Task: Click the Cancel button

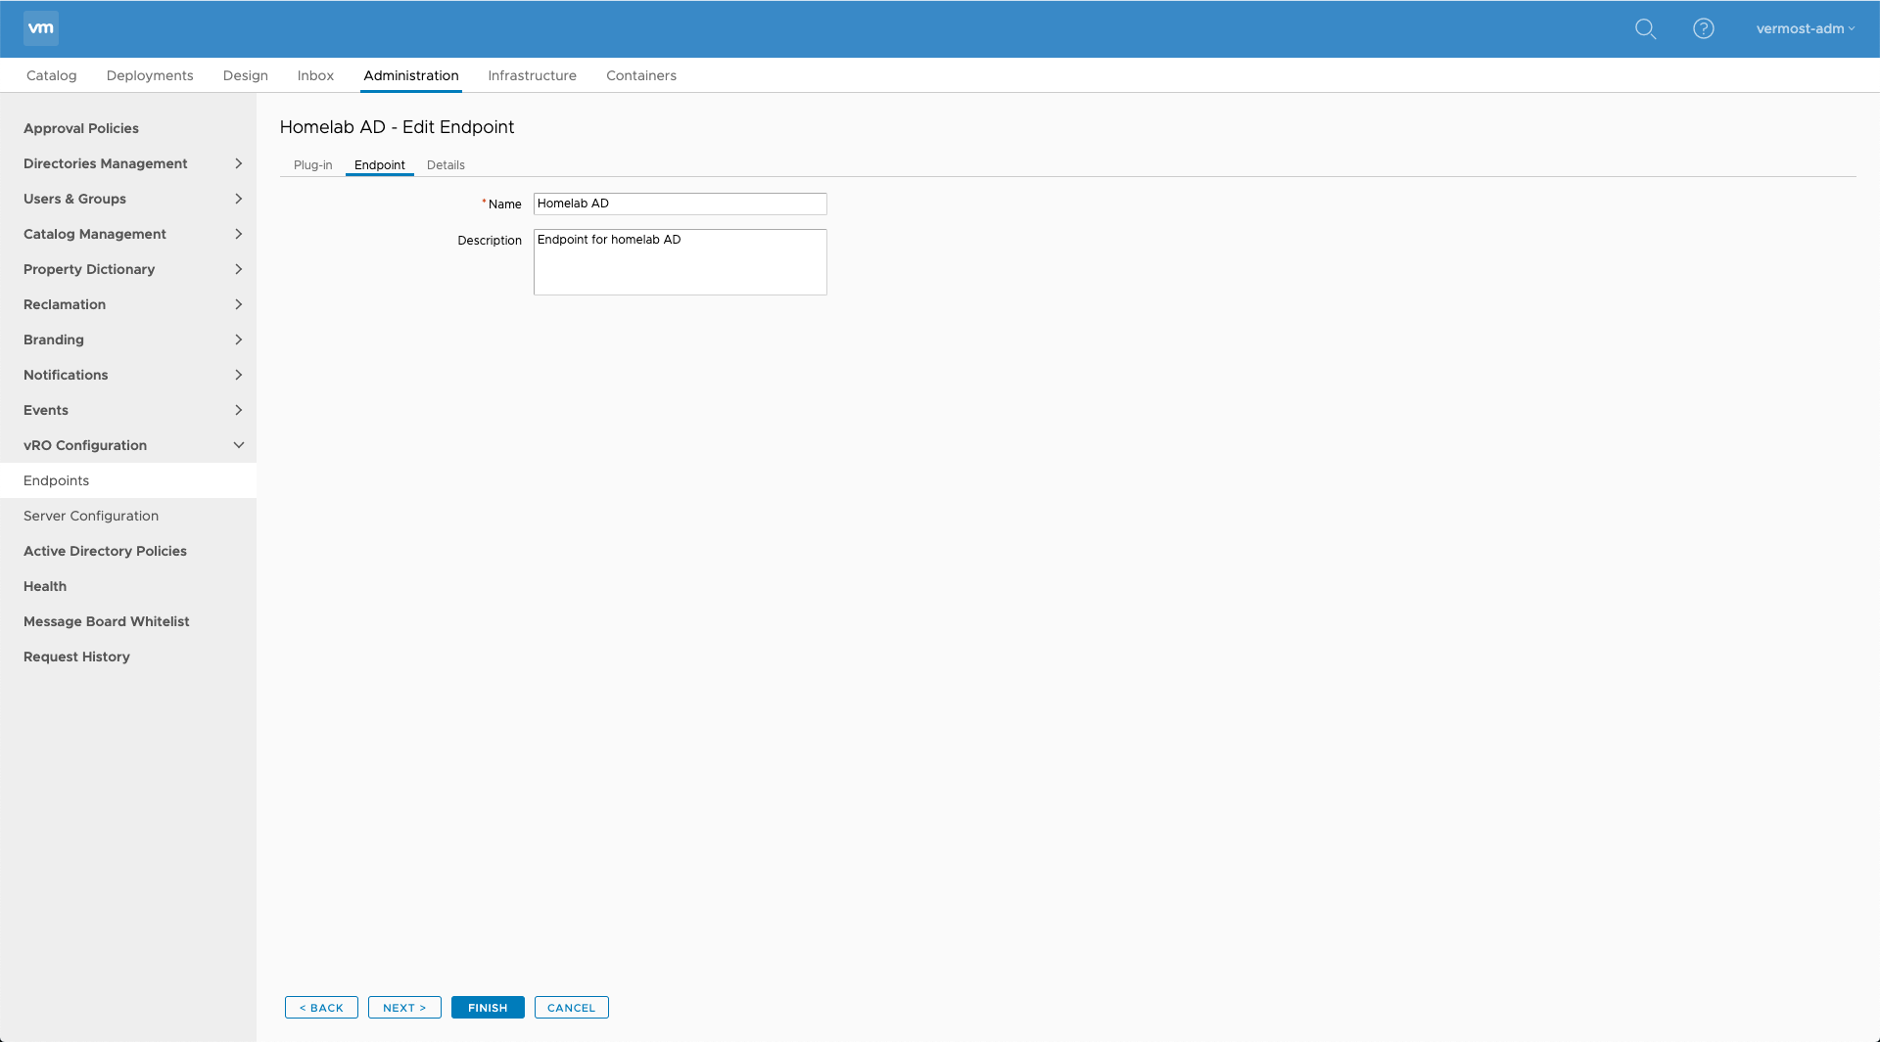Action: click(x=572, y=1008)
